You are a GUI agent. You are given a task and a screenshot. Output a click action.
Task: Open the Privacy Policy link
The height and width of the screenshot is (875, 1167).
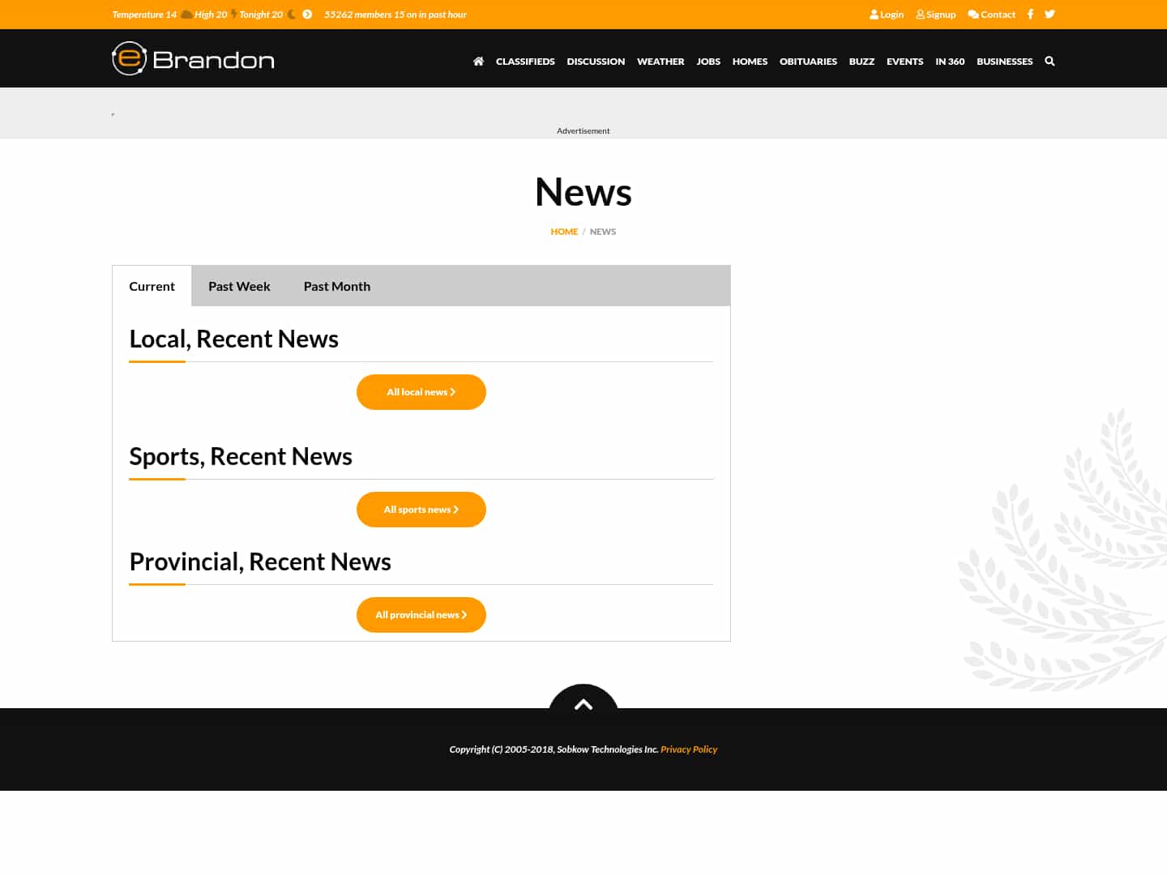click(689, 749)
